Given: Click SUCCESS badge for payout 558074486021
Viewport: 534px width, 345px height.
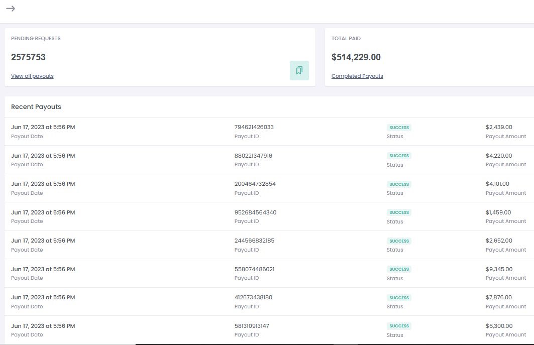Looking at the screenshot, I should click(399, 269).
